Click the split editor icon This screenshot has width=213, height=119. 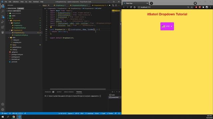click(116, 5)
